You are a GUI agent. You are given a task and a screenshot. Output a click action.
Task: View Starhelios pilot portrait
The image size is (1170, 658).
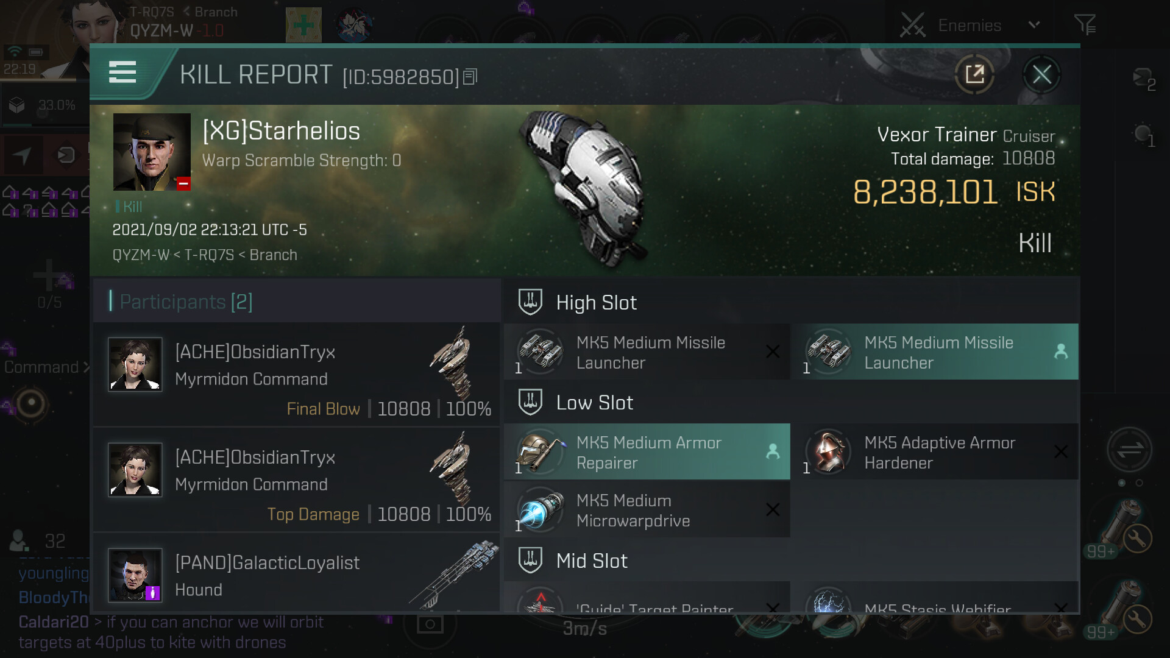point(152,152)
